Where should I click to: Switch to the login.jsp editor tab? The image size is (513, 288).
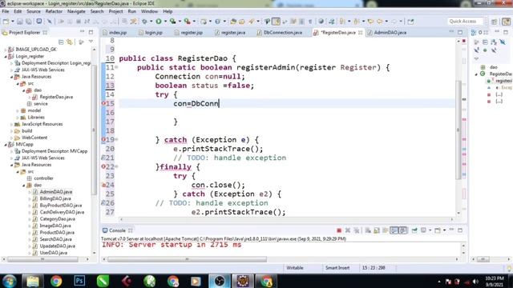[151, 33]
